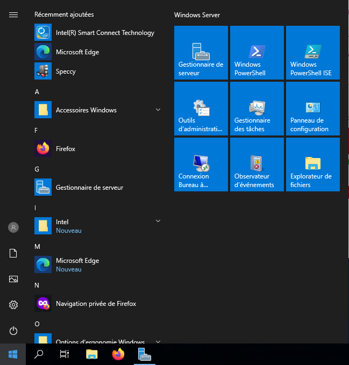The image size is (349, 365).
Task: Click the Récemment ajoutées heading
Action: click(x=64, y=15)
